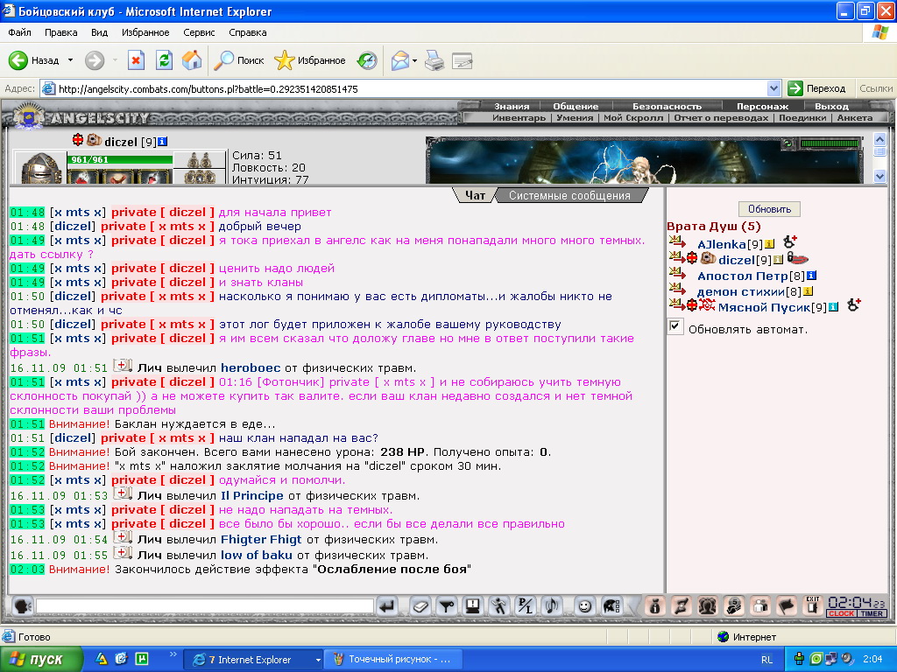Open the Файл menu
This screenshot has height=672, width=897.
pyautogui.click(x=19, y=32)
